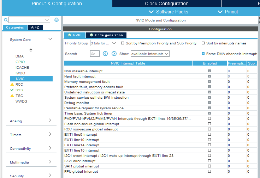The image size is (260, 178).
Task: Enable FPU global interrupt checkbox
Action: 209,171
